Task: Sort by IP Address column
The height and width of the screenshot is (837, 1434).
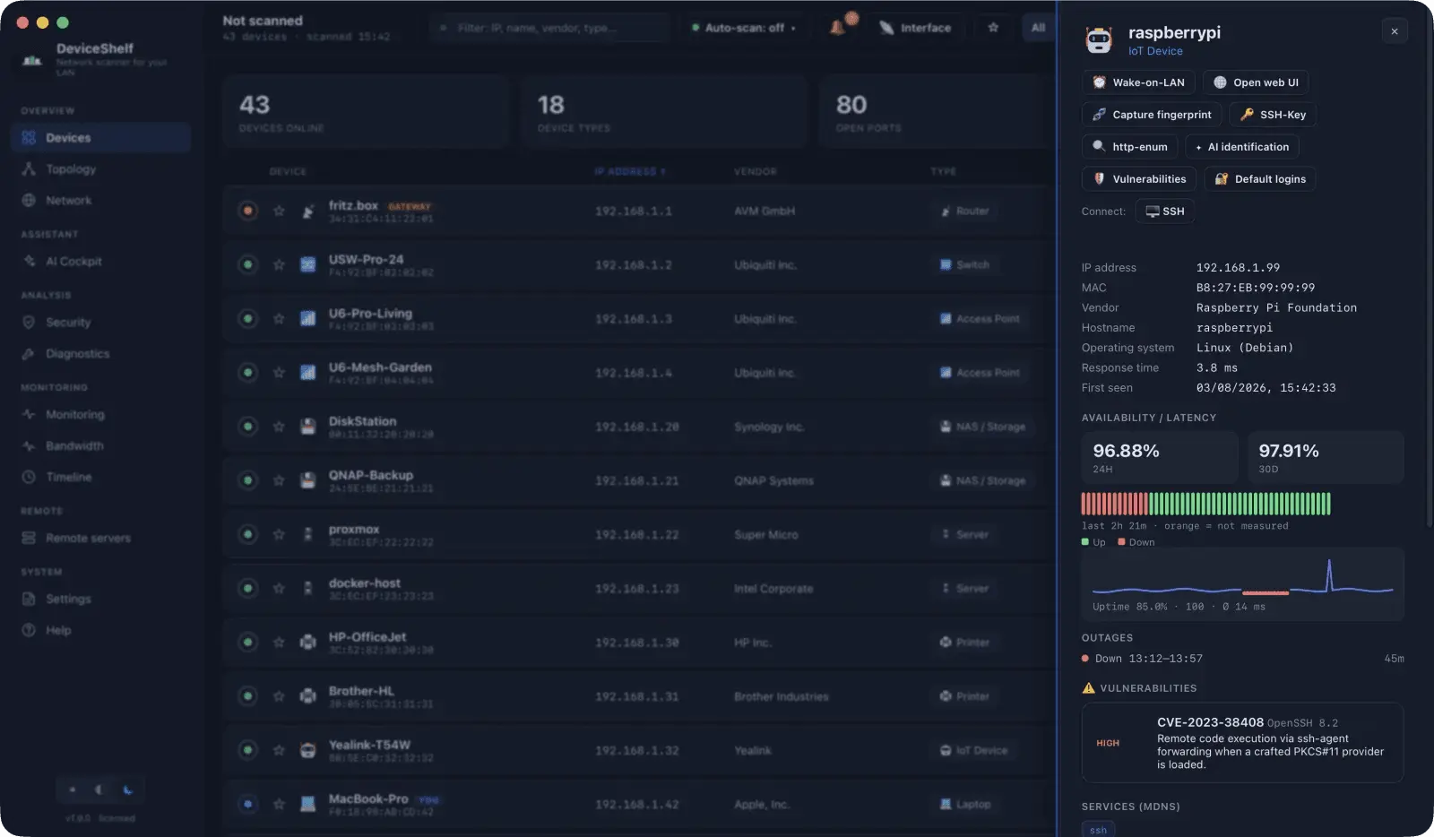Action: 630,171
